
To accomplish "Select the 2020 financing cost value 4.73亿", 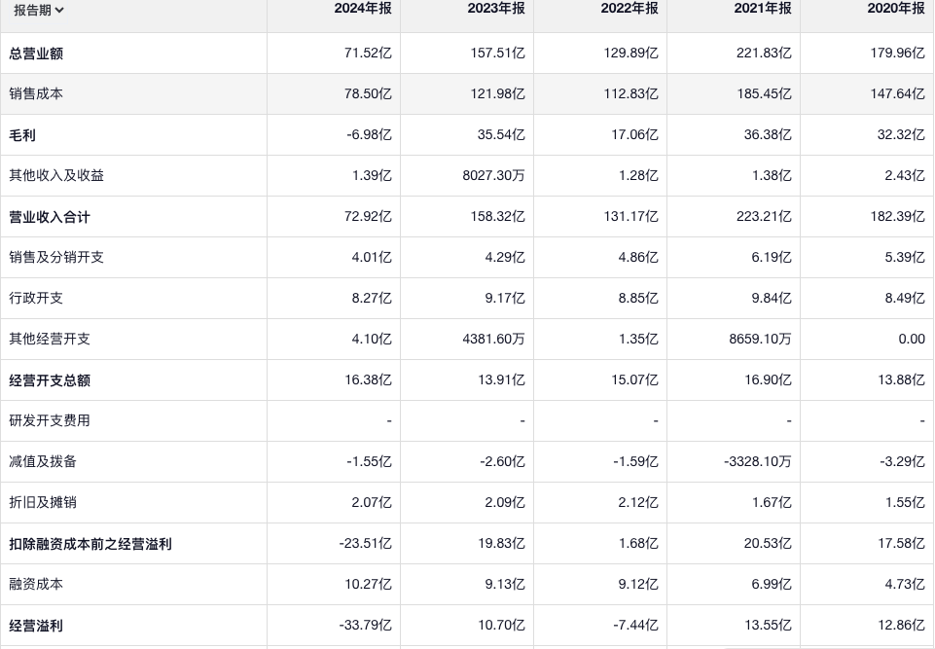I will point(905,585).
